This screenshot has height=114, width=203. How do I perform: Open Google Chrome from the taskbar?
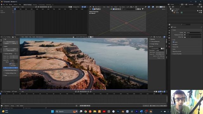[85, 111]
